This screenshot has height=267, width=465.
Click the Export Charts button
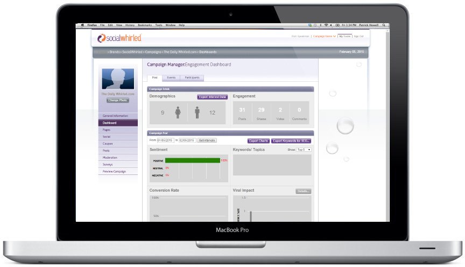[258, 140]
